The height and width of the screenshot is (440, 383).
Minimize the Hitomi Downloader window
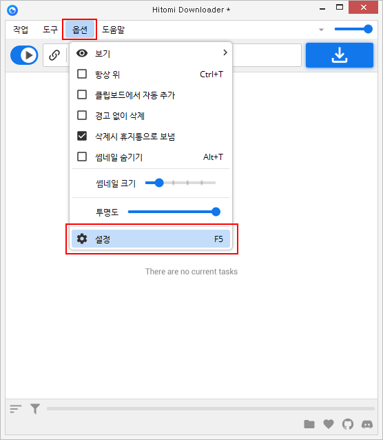click(x=322, y=9)
